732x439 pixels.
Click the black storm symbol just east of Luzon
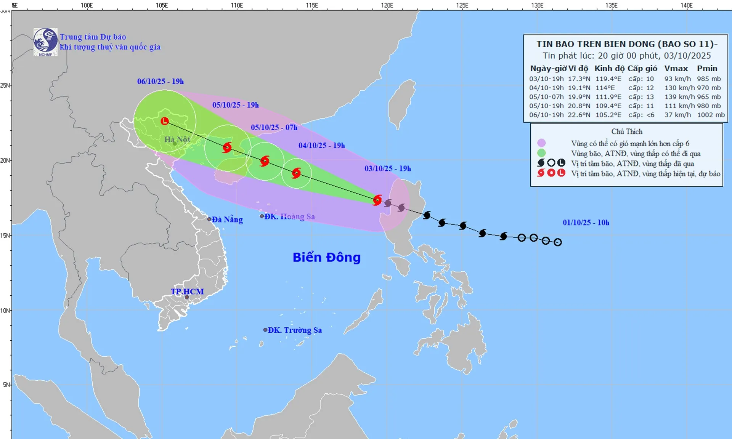[x=427, y=215]
